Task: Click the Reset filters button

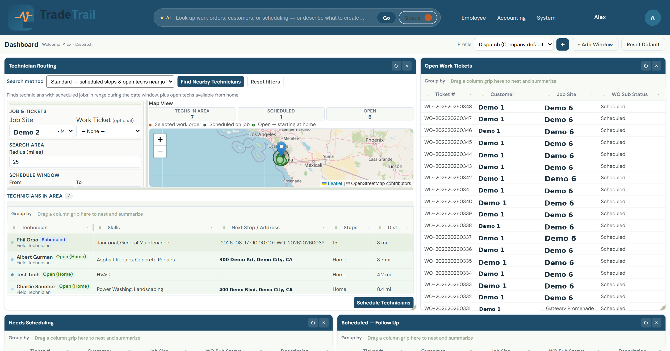Action: point(265,82)
